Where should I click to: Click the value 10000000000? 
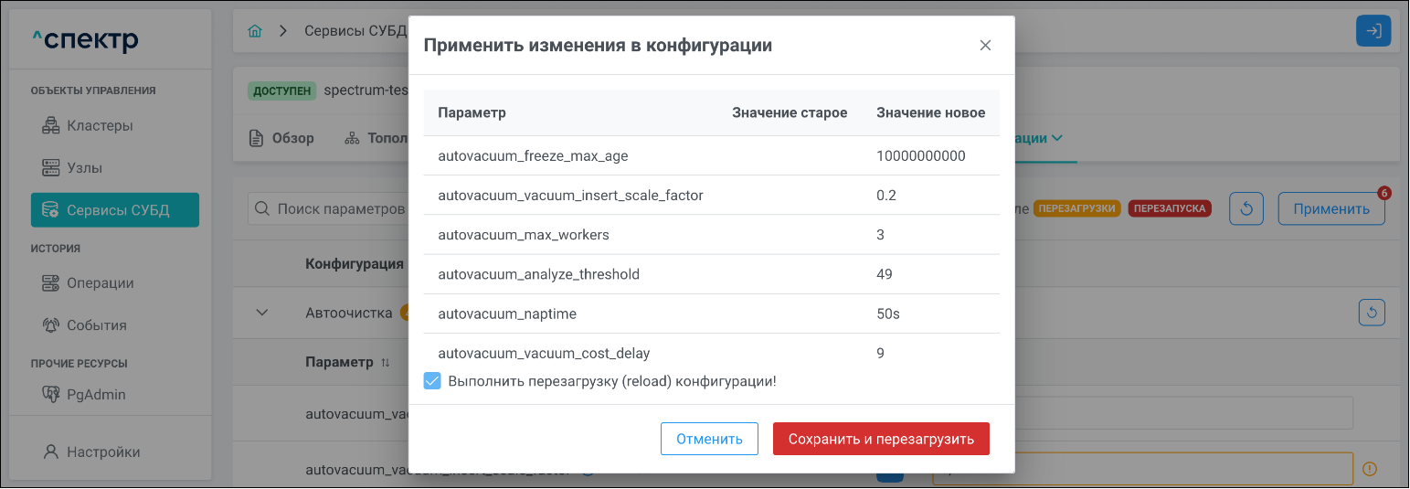(921, 156)
